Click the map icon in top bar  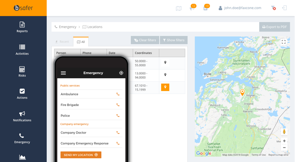click(179, 8)
